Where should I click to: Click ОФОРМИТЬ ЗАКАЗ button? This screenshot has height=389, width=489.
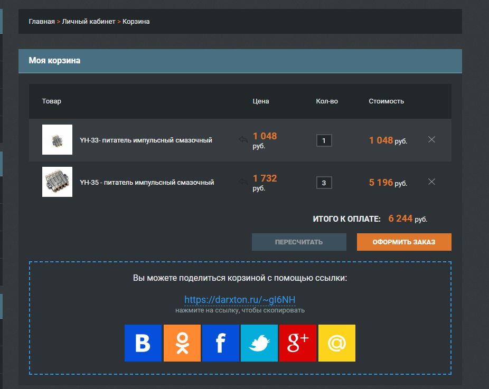click(404, 242)
